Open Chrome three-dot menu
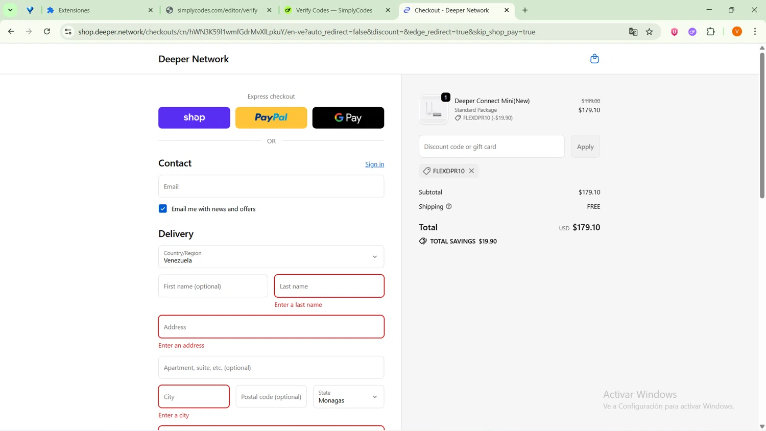 755,32
